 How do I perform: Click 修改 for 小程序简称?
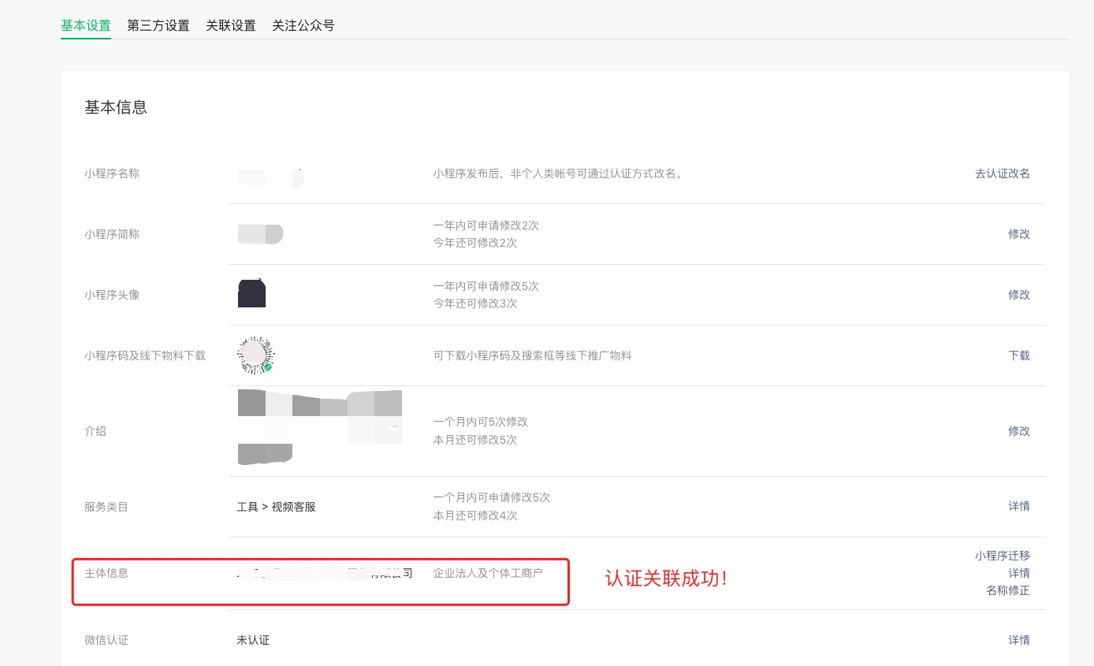coord(1019,234)
